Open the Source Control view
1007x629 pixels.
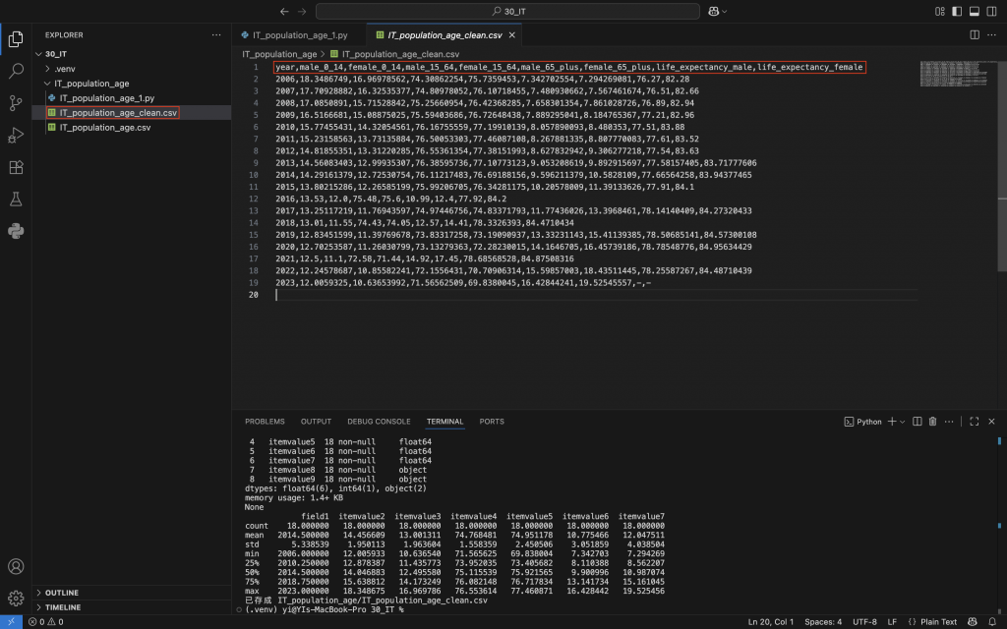[x=16, y=102]
